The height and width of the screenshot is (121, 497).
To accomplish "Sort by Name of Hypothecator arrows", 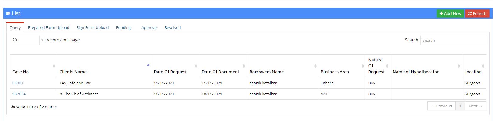I will coord(459,66).
